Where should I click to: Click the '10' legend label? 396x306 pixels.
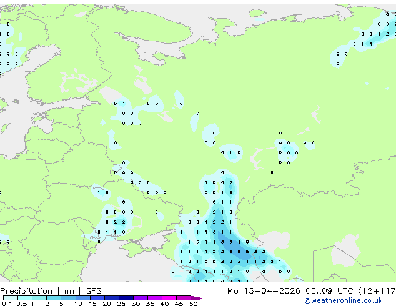pyautogui.click(x=78, y=304)
